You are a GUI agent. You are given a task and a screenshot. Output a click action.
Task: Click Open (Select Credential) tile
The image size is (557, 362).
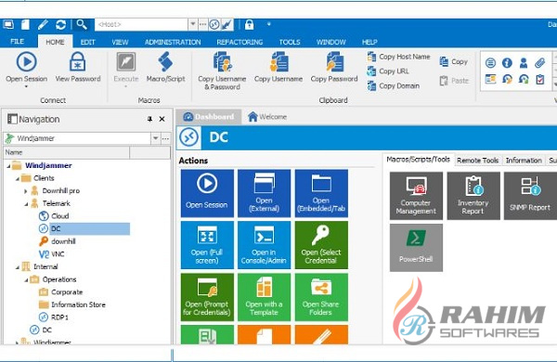pos(321,245)
